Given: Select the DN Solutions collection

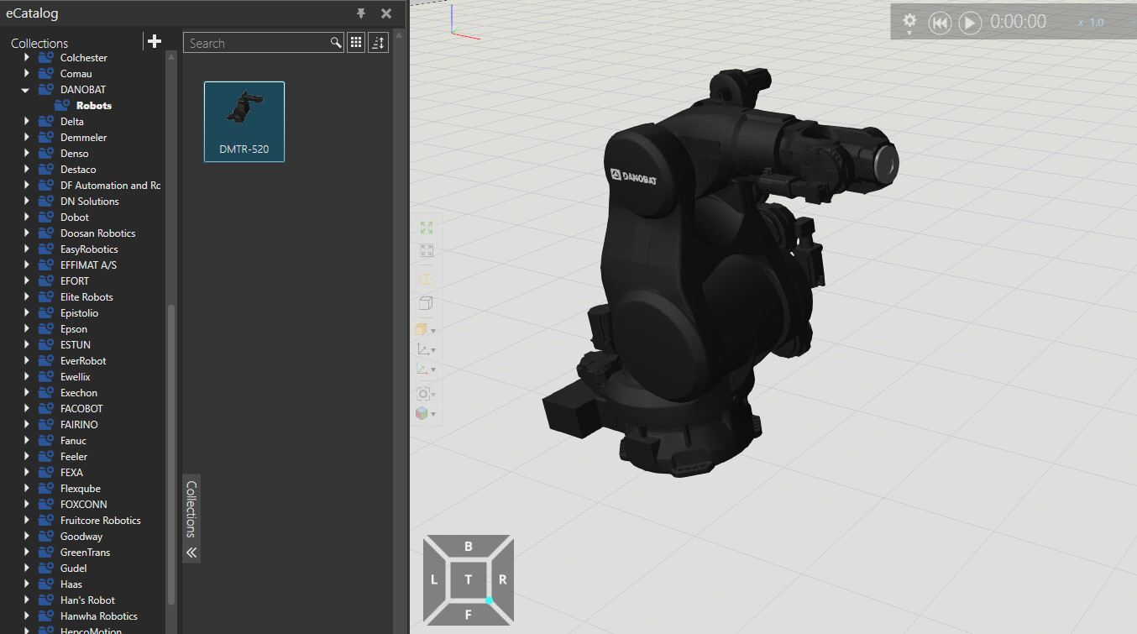Looking at the screenshot, I should 90,202.
